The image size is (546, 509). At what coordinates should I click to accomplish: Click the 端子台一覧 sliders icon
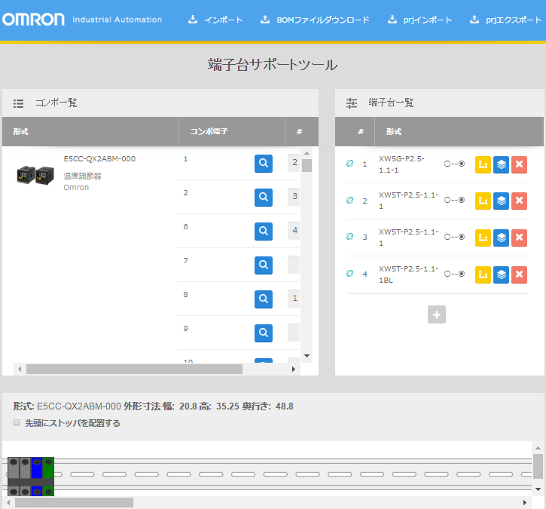click(352, 103)
